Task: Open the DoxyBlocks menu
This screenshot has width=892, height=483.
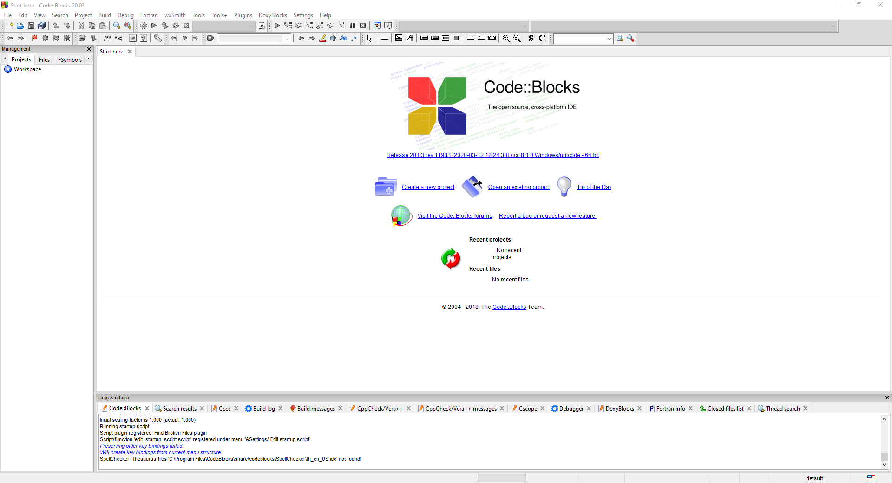Action: (x=273, y=15)
